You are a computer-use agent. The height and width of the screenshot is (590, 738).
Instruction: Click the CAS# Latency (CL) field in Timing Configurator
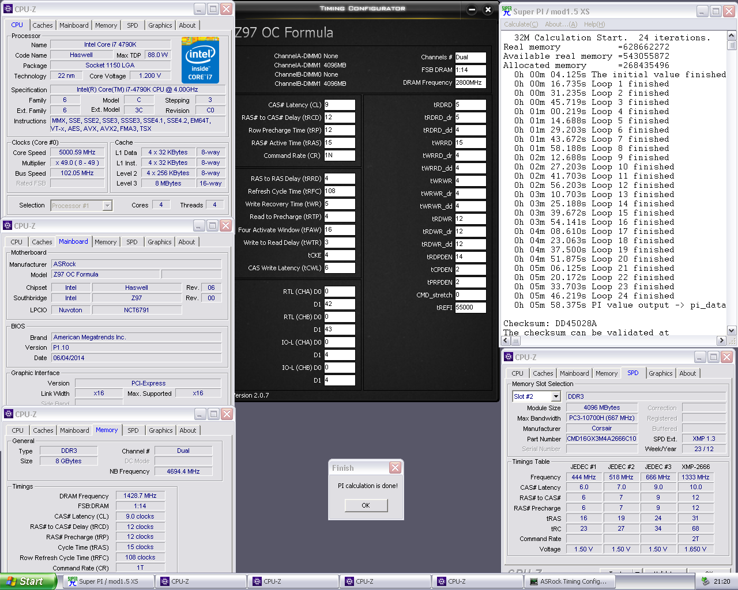[340, 105]
